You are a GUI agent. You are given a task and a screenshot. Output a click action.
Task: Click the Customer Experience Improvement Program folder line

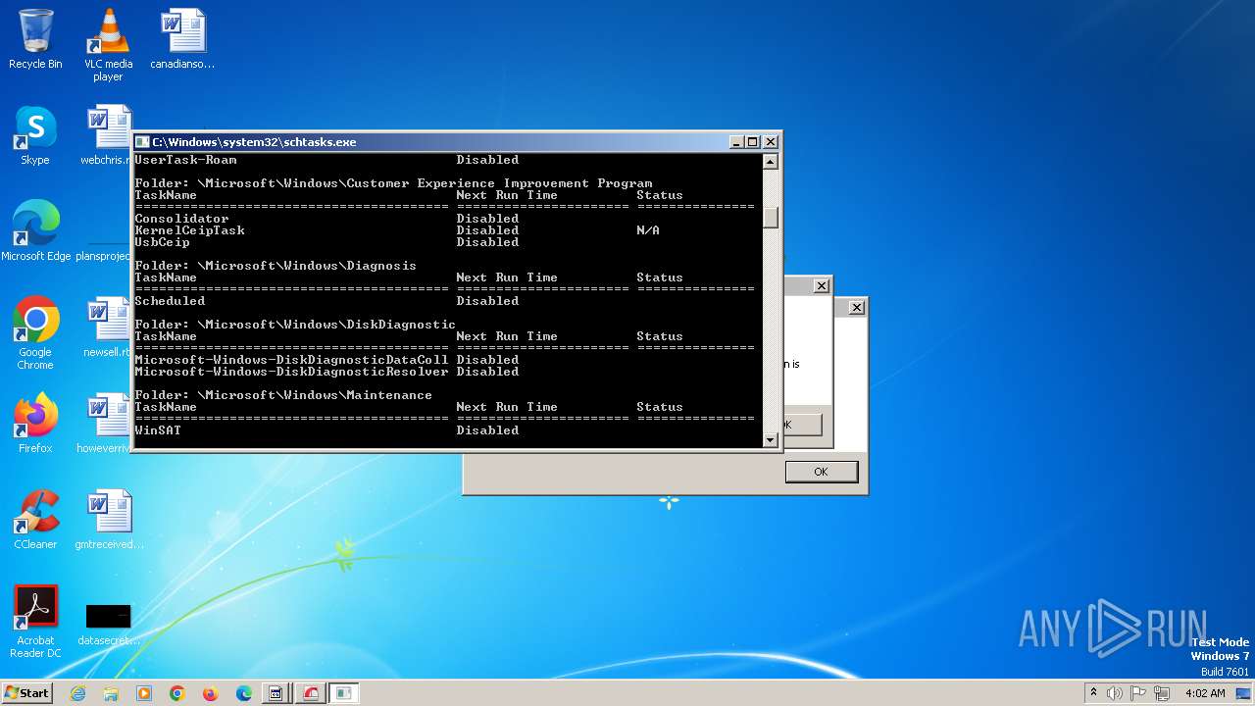pyautogui.click(x=393, y=183)
